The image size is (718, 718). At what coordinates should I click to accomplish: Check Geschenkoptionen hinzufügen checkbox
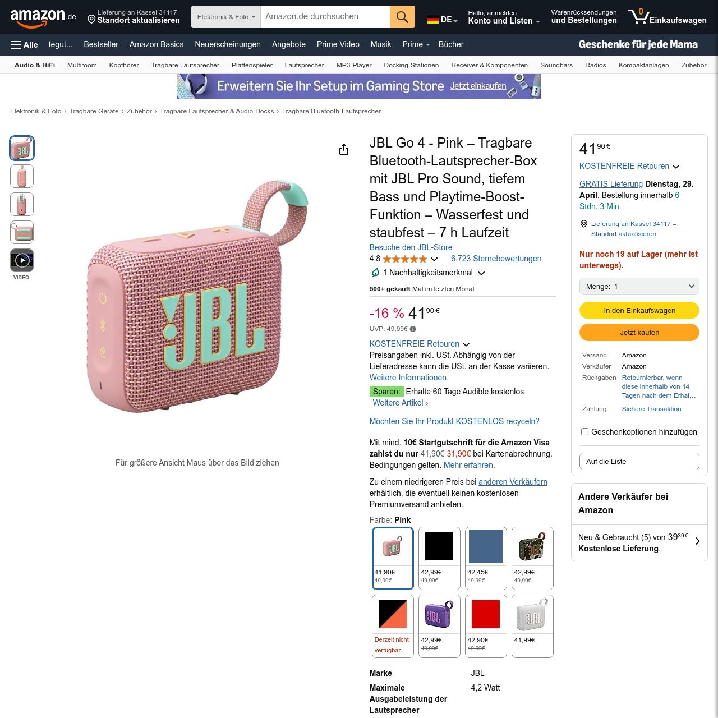click(584, 431)
